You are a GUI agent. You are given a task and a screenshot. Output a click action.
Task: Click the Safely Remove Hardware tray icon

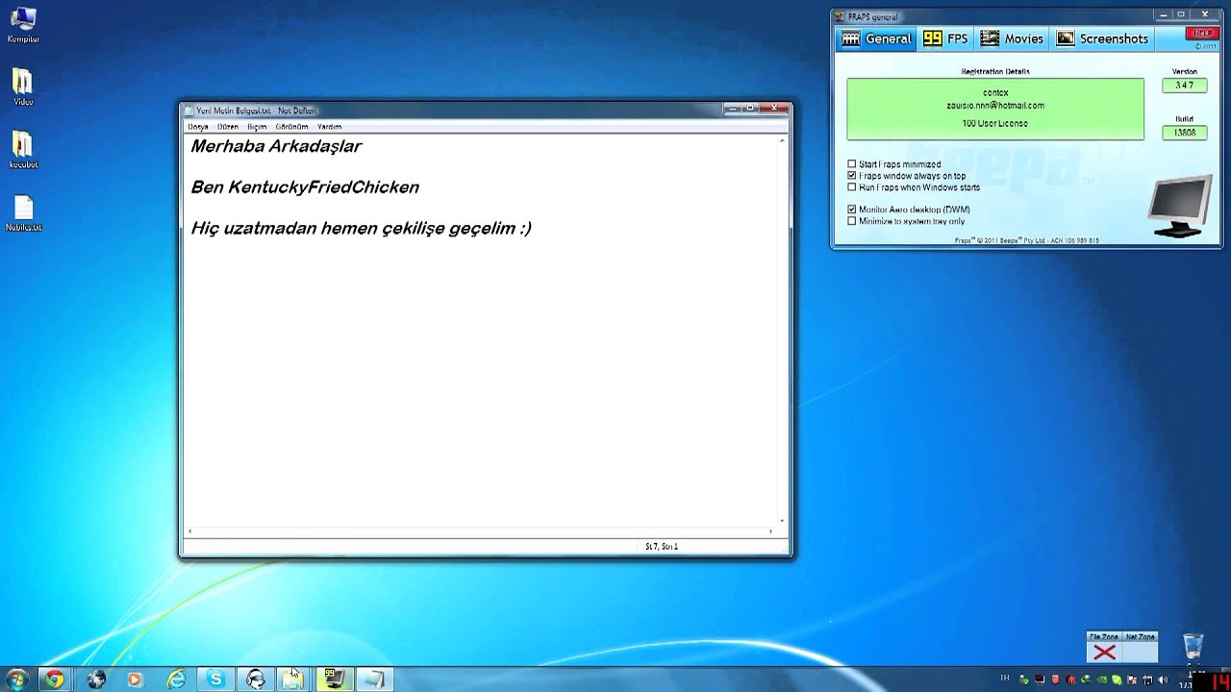click(1024, 679)
